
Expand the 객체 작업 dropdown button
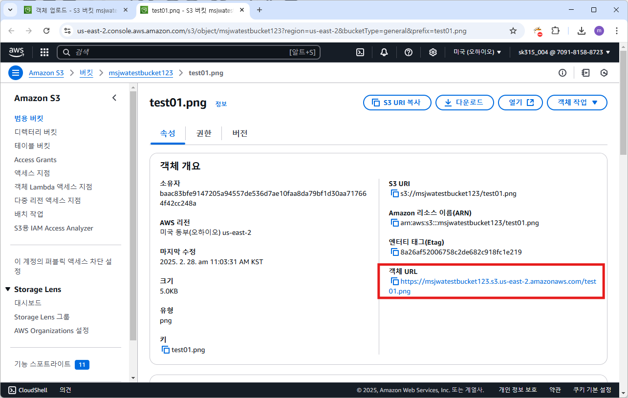pos(577,103)
